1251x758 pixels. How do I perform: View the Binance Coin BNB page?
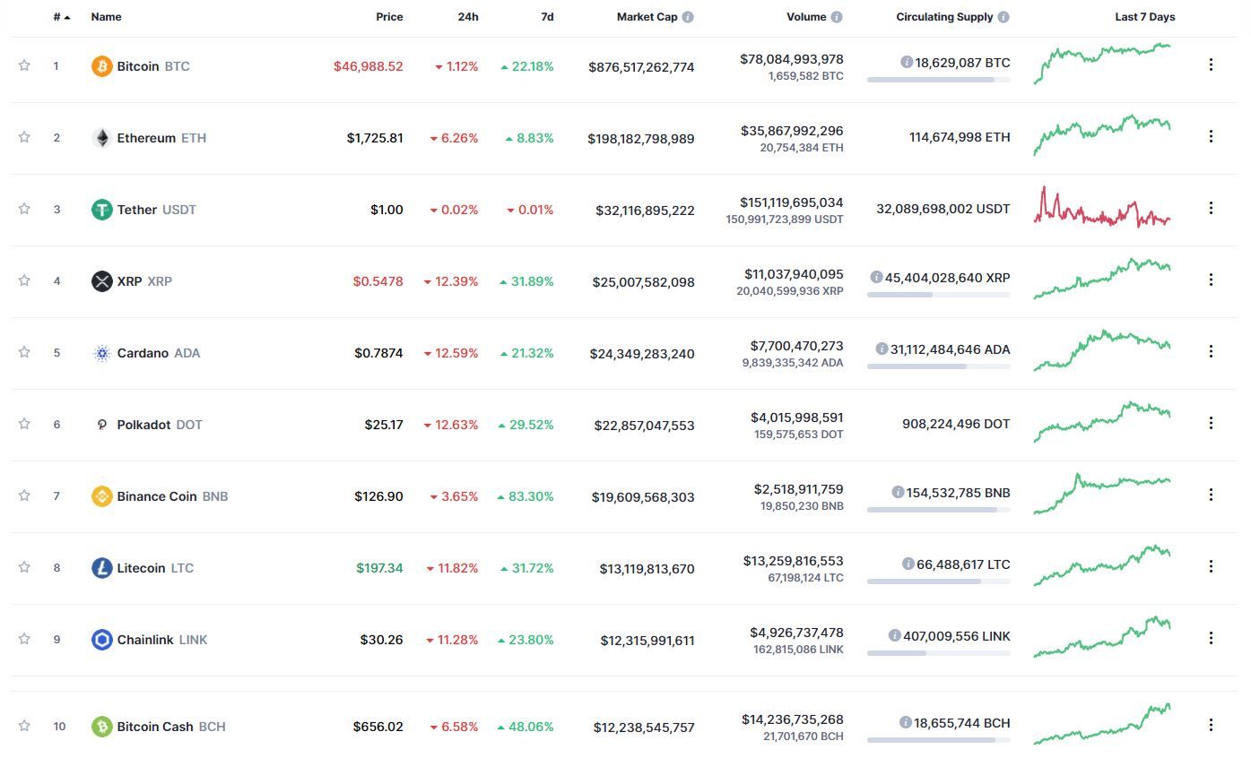172,496
